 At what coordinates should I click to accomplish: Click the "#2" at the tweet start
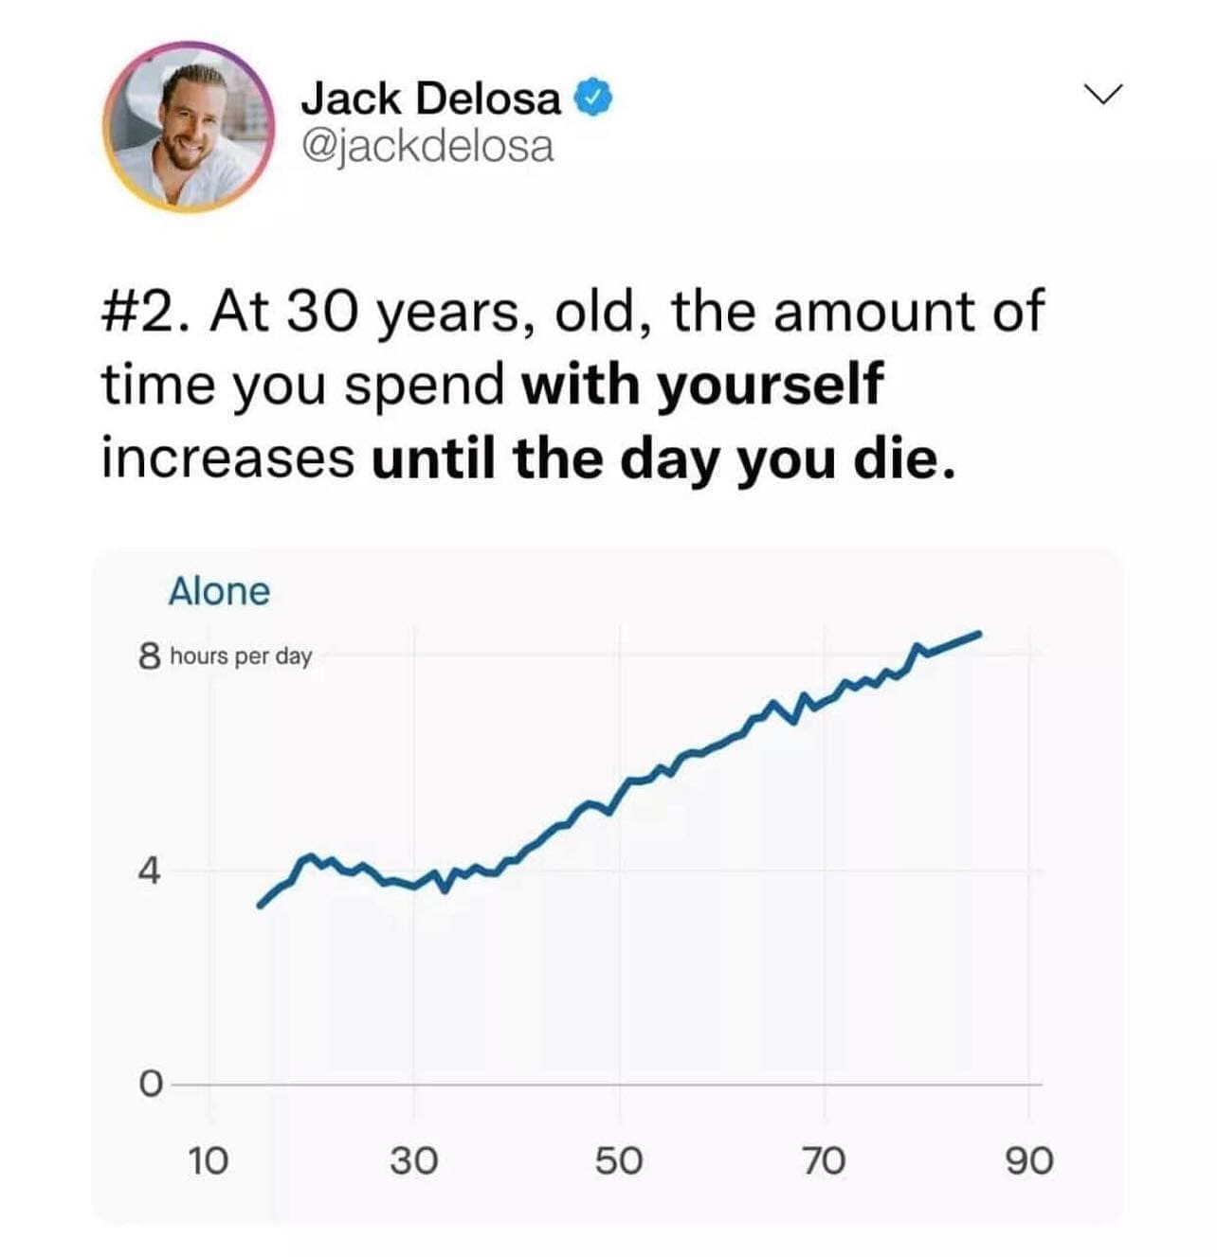coord(136,312)
